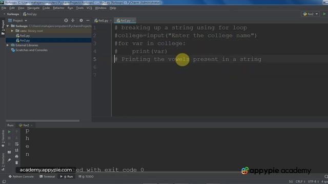Open the Refactor menu
The height and width of the screenshot is (184, 328).
point(58,8)
